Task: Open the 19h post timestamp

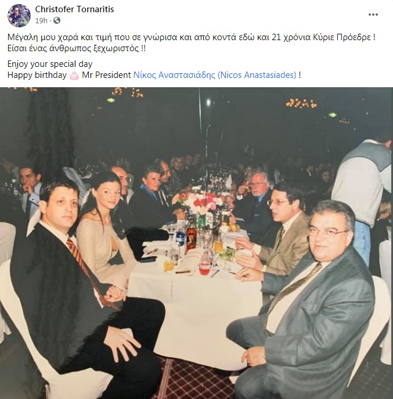Action: pos(41,20)
